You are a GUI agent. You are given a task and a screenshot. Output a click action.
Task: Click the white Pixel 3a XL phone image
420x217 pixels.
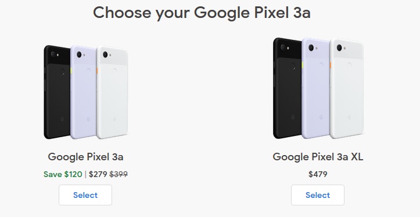click(347, 88)
